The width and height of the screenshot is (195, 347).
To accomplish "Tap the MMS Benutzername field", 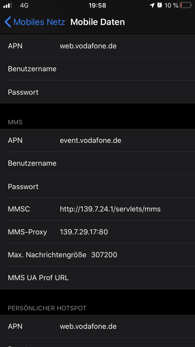I will (x=125, y=163).
